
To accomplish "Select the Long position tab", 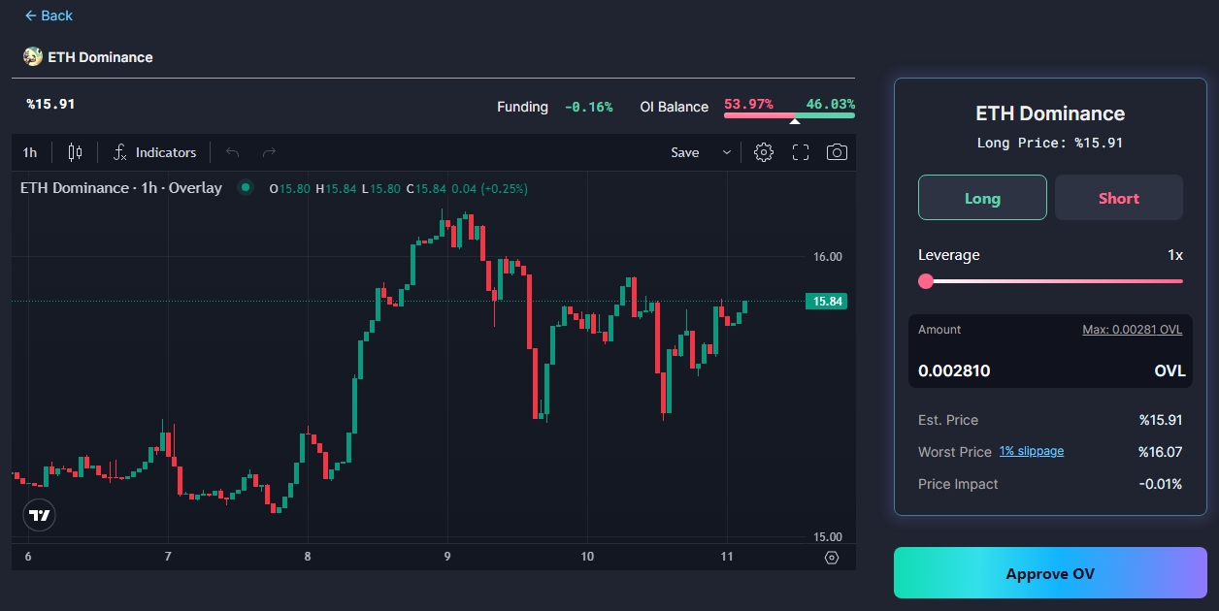I will [x=982, y=198].
